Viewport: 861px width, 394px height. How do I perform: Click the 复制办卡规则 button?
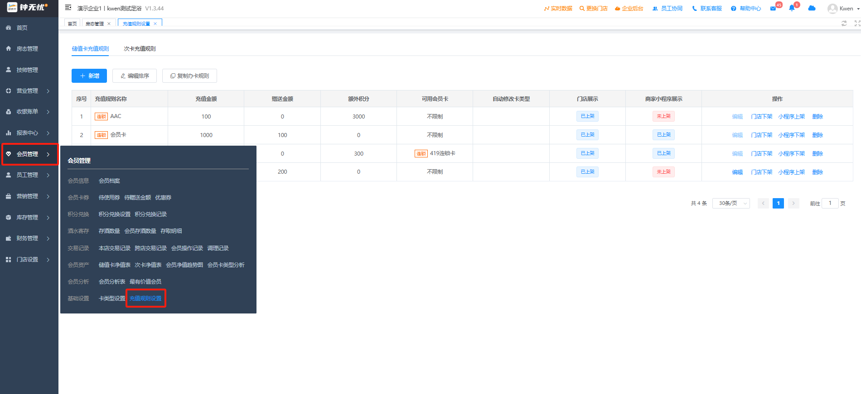[189, 76]
